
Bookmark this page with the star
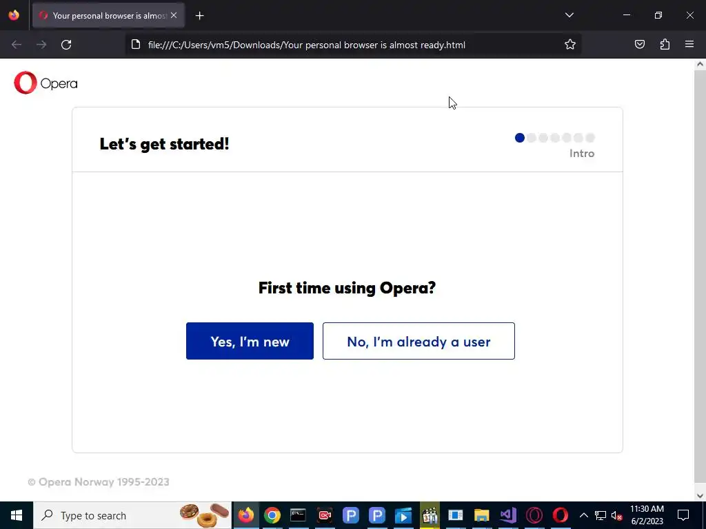pos(570,45)
